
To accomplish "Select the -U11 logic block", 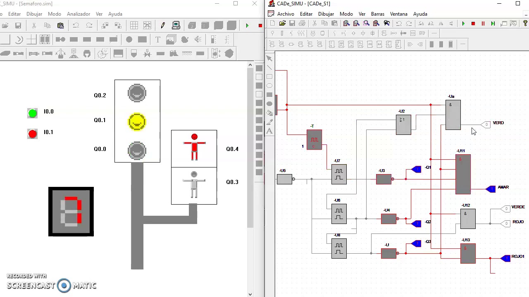I will click(x=463, y=174).
